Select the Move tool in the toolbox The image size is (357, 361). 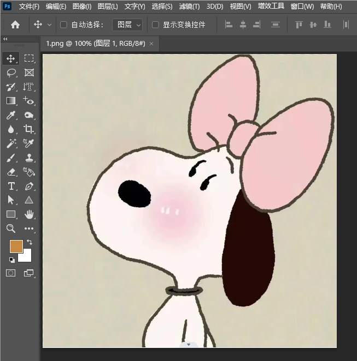[10, 58]
